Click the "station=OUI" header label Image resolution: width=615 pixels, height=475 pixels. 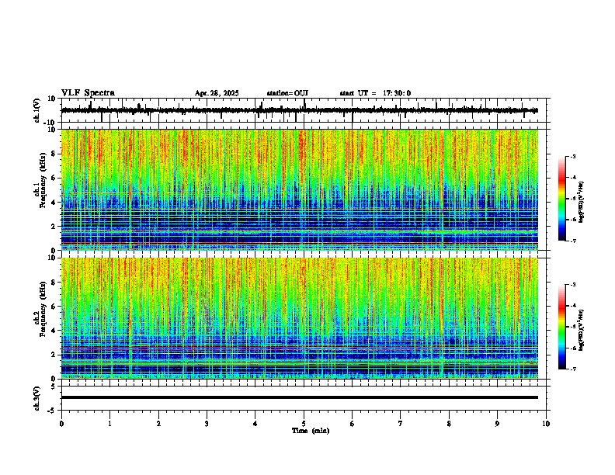(x=287, y=93)
